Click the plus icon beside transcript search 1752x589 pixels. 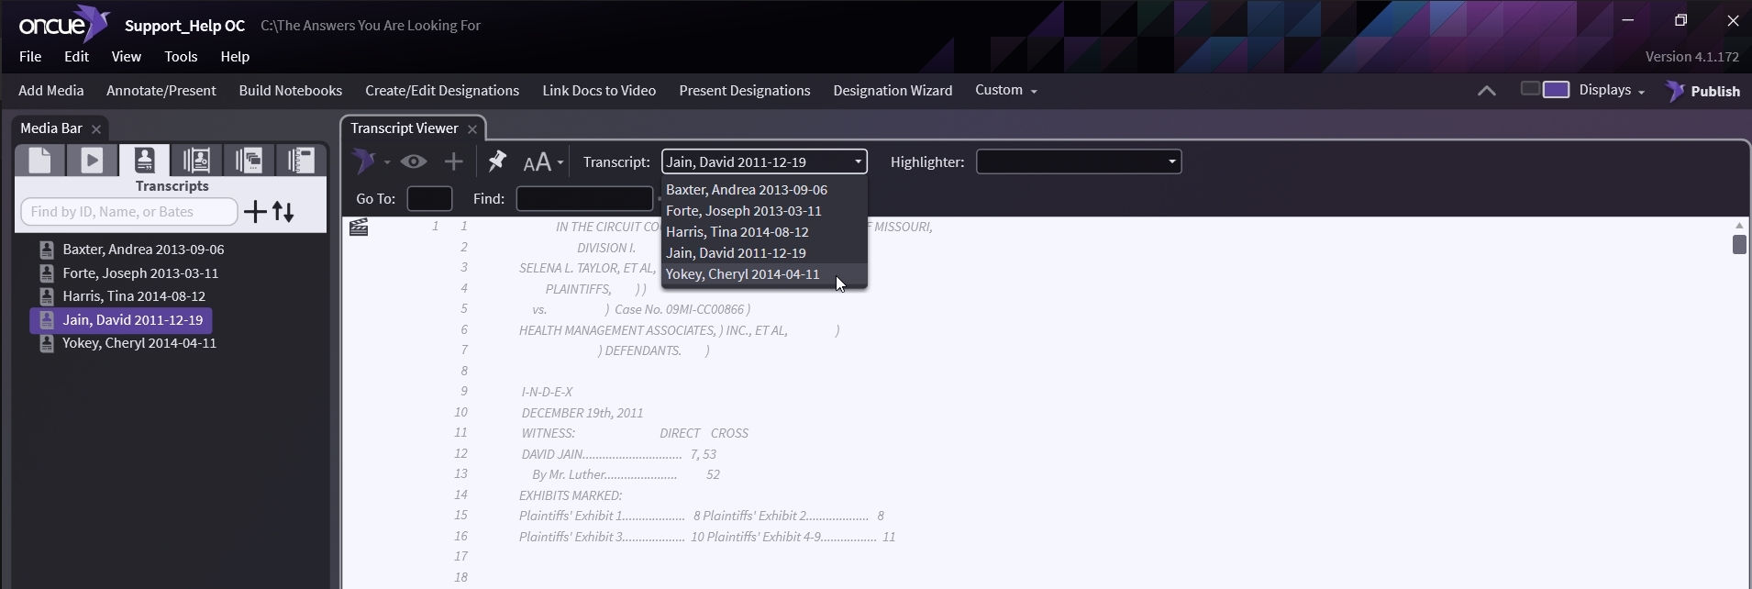point(255,212)
